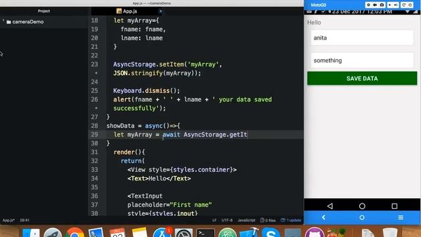
Task: Click the blue bar back arrow icon
Action: pos(324,217)
